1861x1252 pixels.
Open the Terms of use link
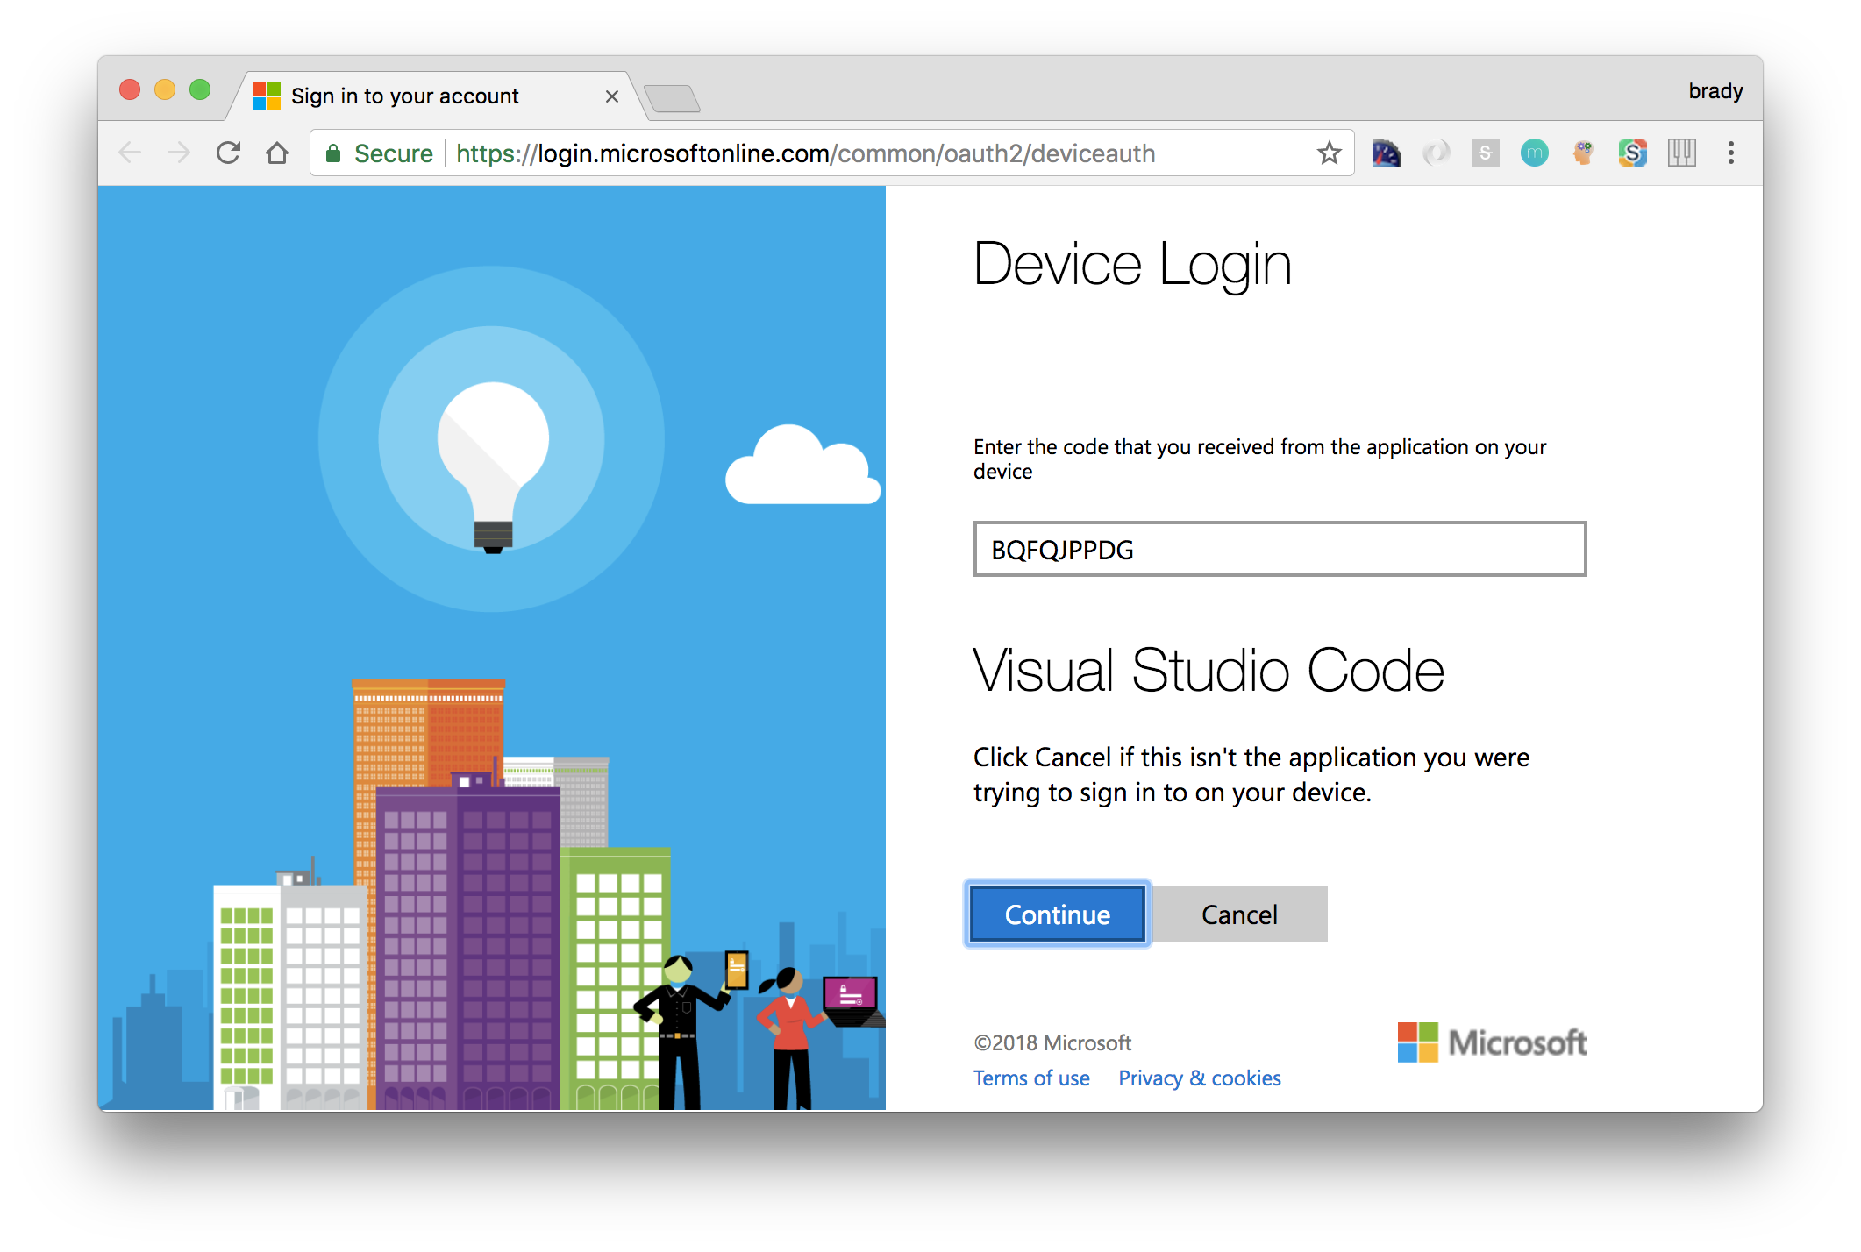point(1031,1078)
